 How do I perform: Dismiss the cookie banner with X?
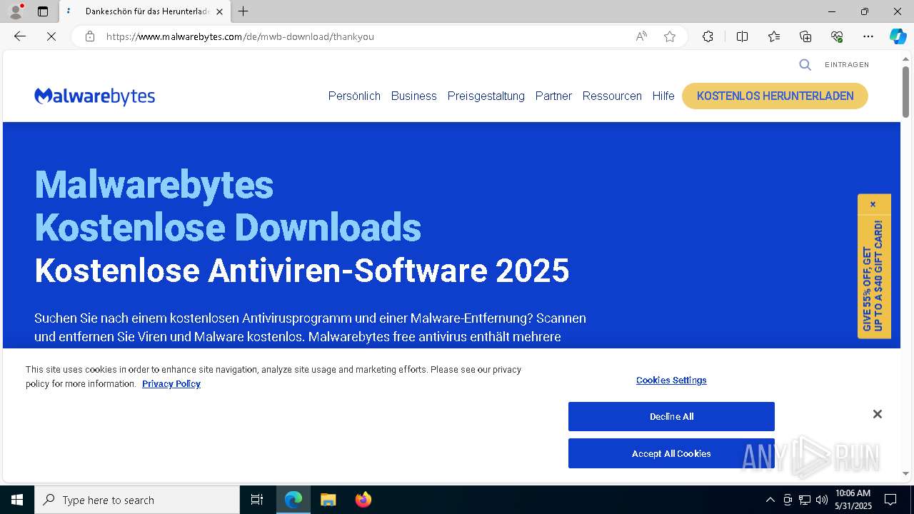878,414
